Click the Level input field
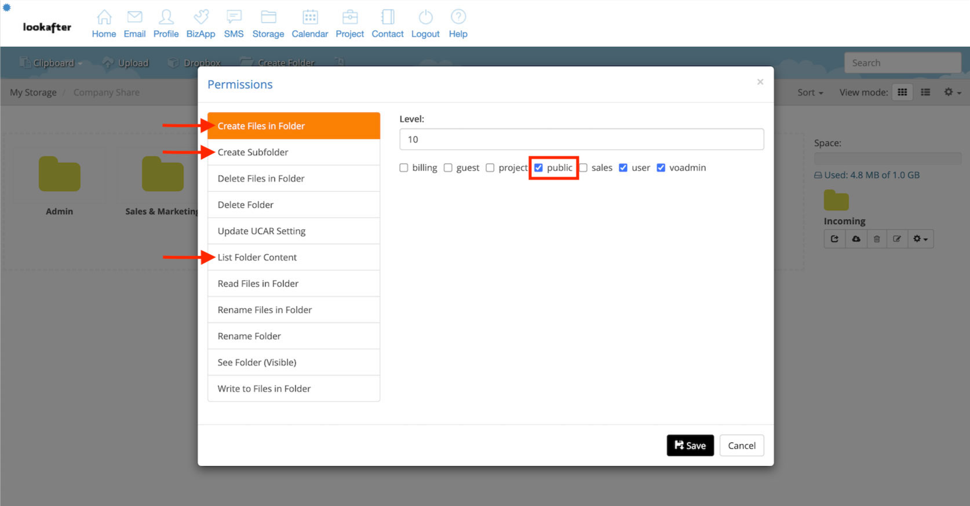 581,140
